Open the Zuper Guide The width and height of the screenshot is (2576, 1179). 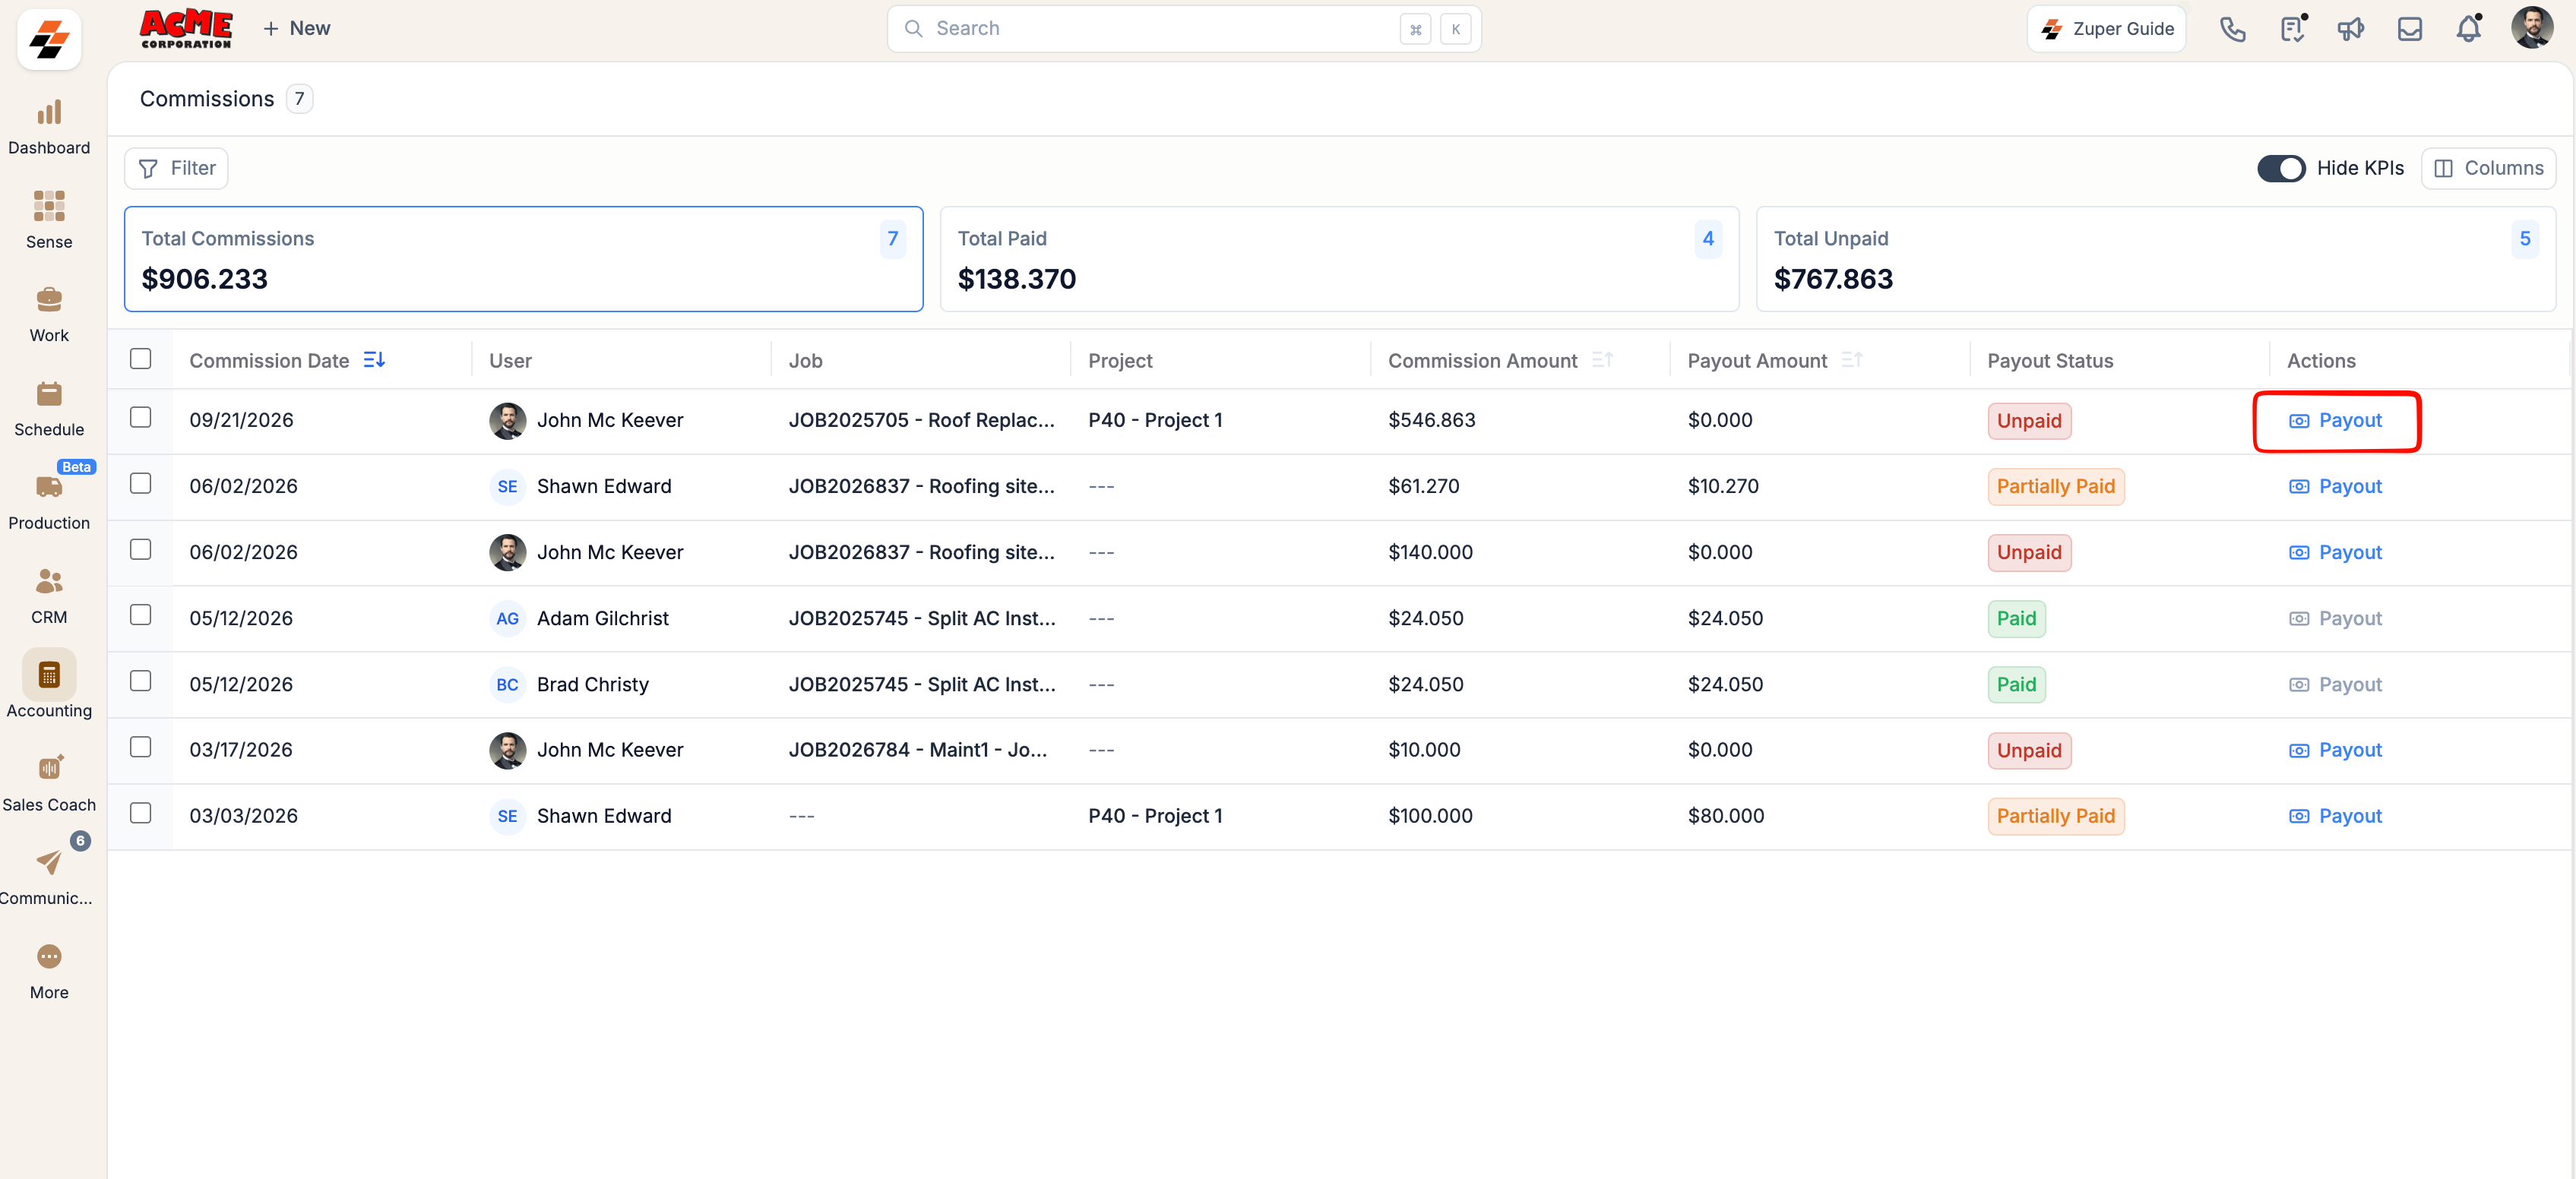click(x=2106, y=29)
